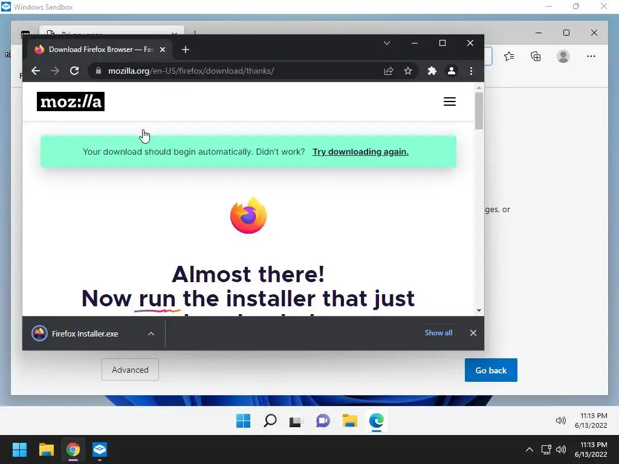Open File Explorer on the host taskbar
The height and width of the screenshot is (464, 619).
(x=46, y=449)
